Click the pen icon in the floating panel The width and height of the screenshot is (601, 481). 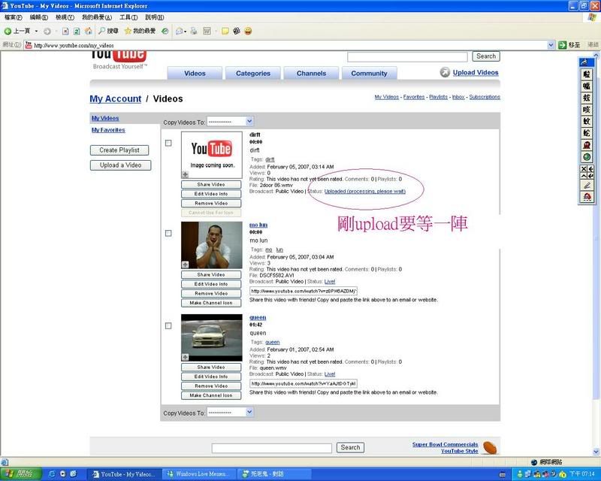(586, 186)
